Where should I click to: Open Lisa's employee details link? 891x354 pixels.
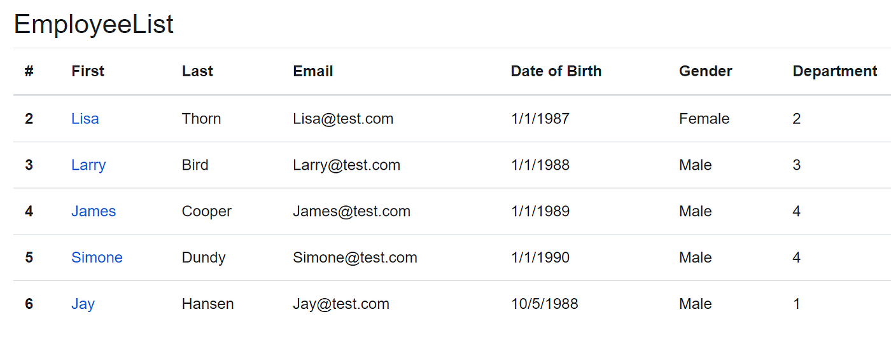pos(85,119)
